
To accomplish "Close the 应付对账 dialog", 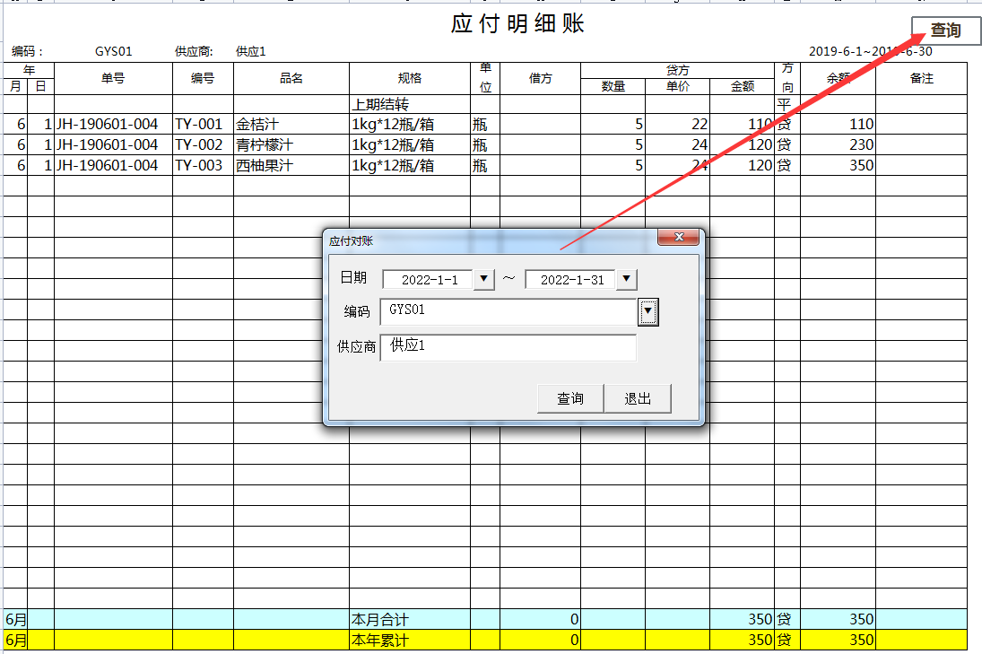I will click(x=679, y=237).
